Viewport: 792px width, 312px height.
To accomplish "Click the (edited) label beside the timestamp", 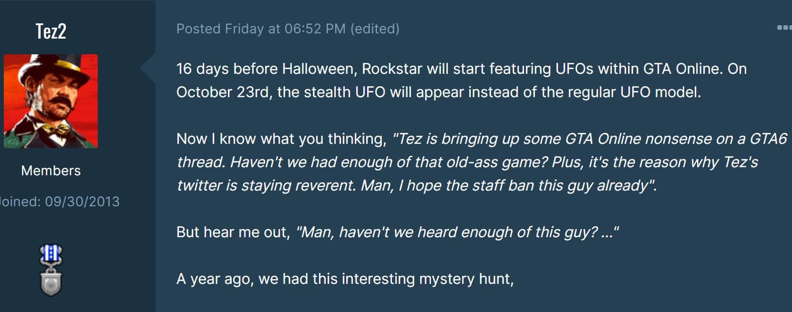I will tap(375, 29).
